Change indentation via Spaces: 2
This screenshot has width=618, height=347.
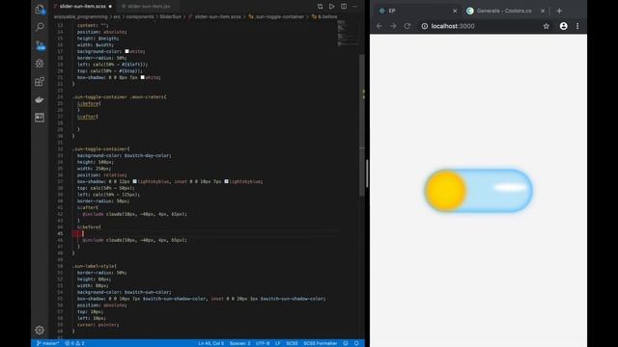(240, 343)
